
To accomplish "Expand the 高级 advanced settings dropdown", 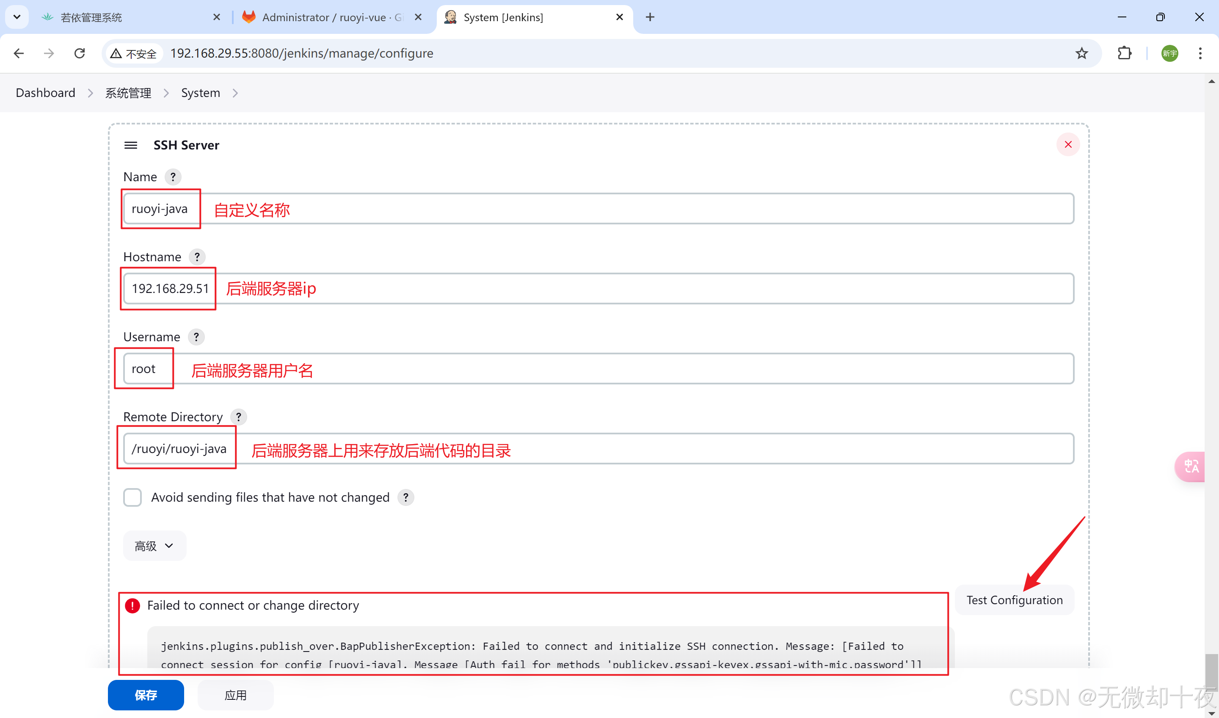I will coord(154,546).
